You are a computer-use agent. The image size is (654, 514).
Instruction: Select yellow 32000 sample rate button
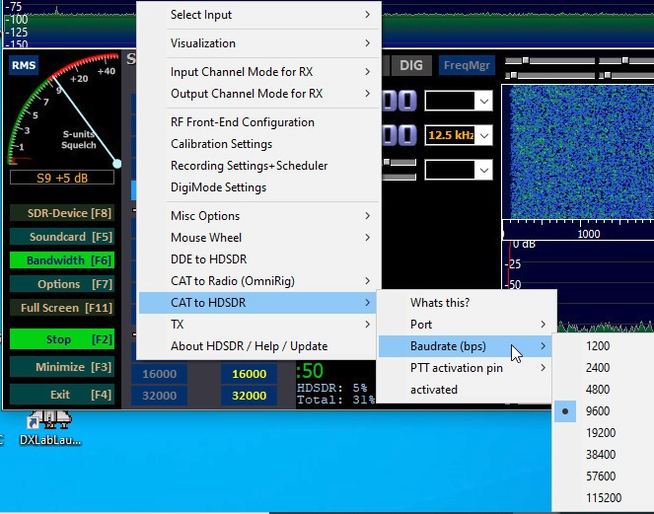249,396
